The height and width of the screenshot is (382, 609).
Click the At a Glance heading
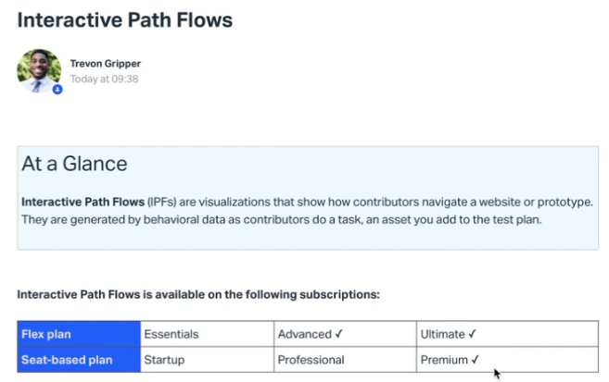point(74,164)
